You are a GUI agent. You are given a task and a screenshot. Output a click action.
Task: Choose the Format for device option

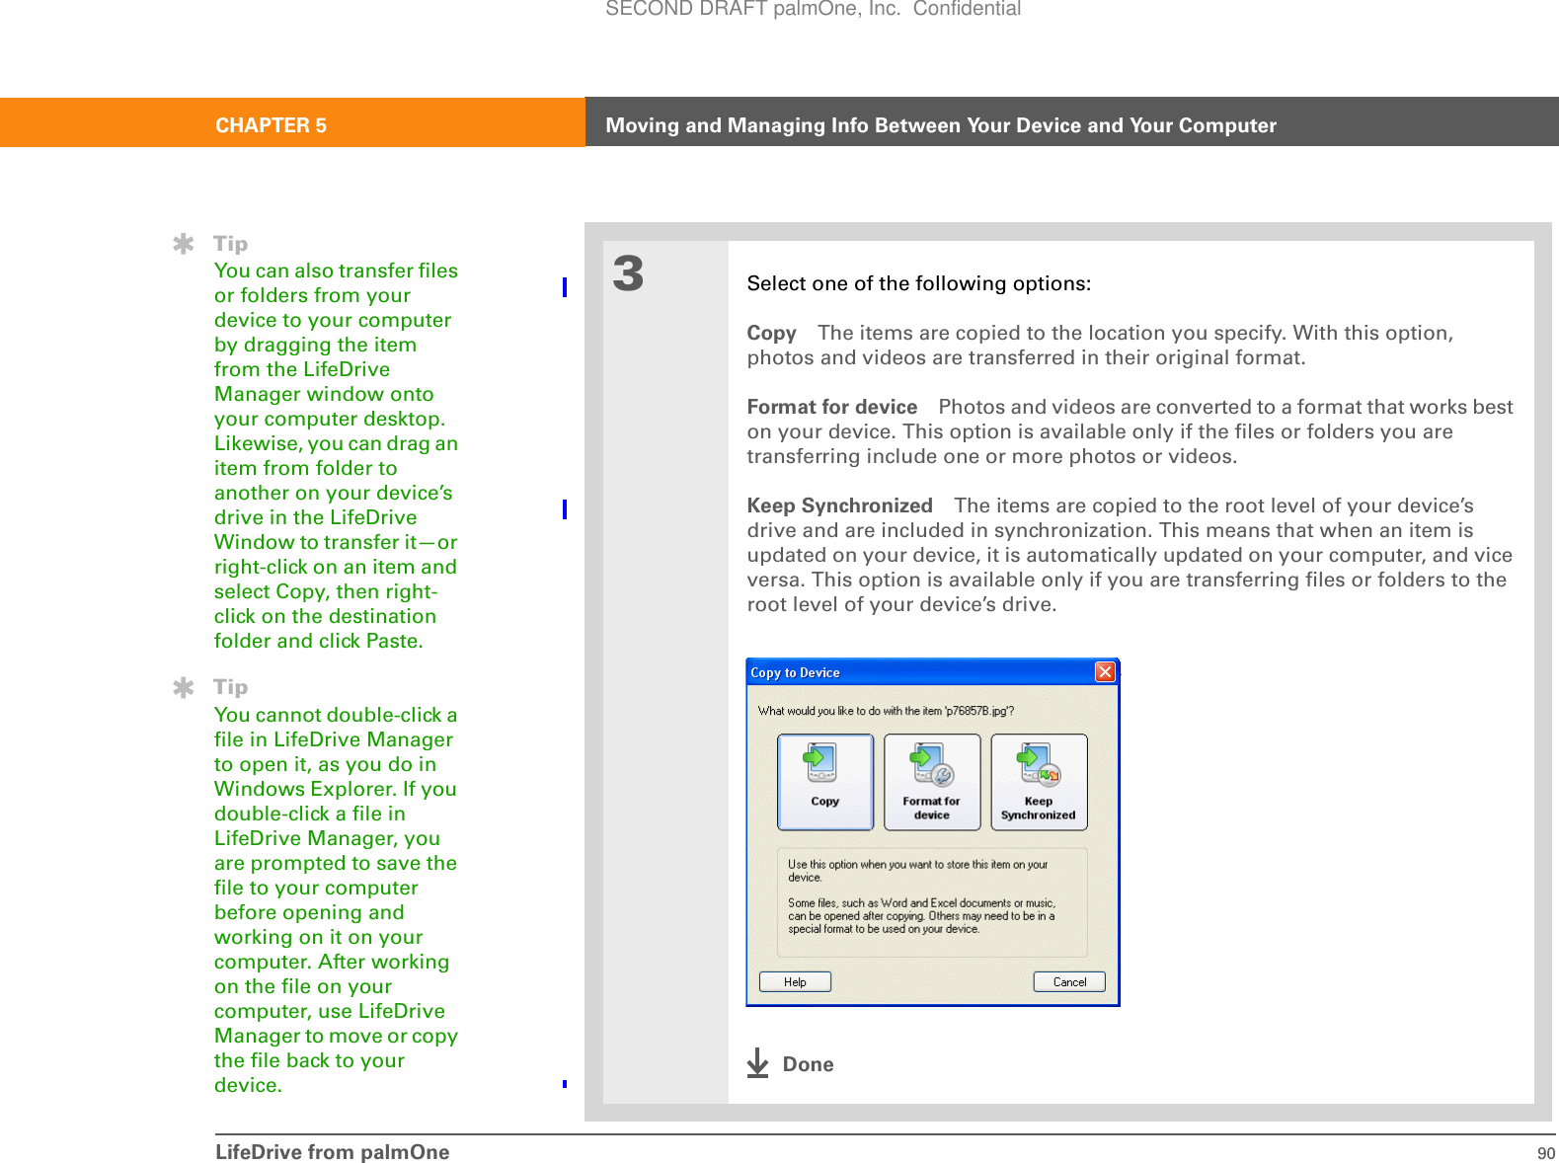click(931, 782)
